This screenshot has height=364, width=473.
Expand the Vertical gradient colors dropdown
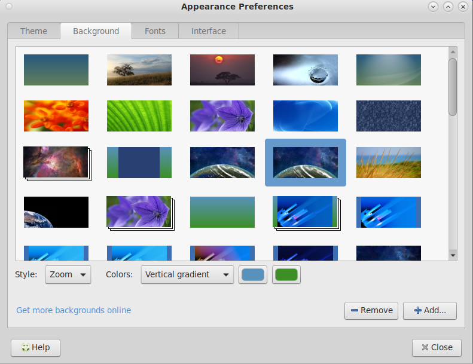coord(187,275)
